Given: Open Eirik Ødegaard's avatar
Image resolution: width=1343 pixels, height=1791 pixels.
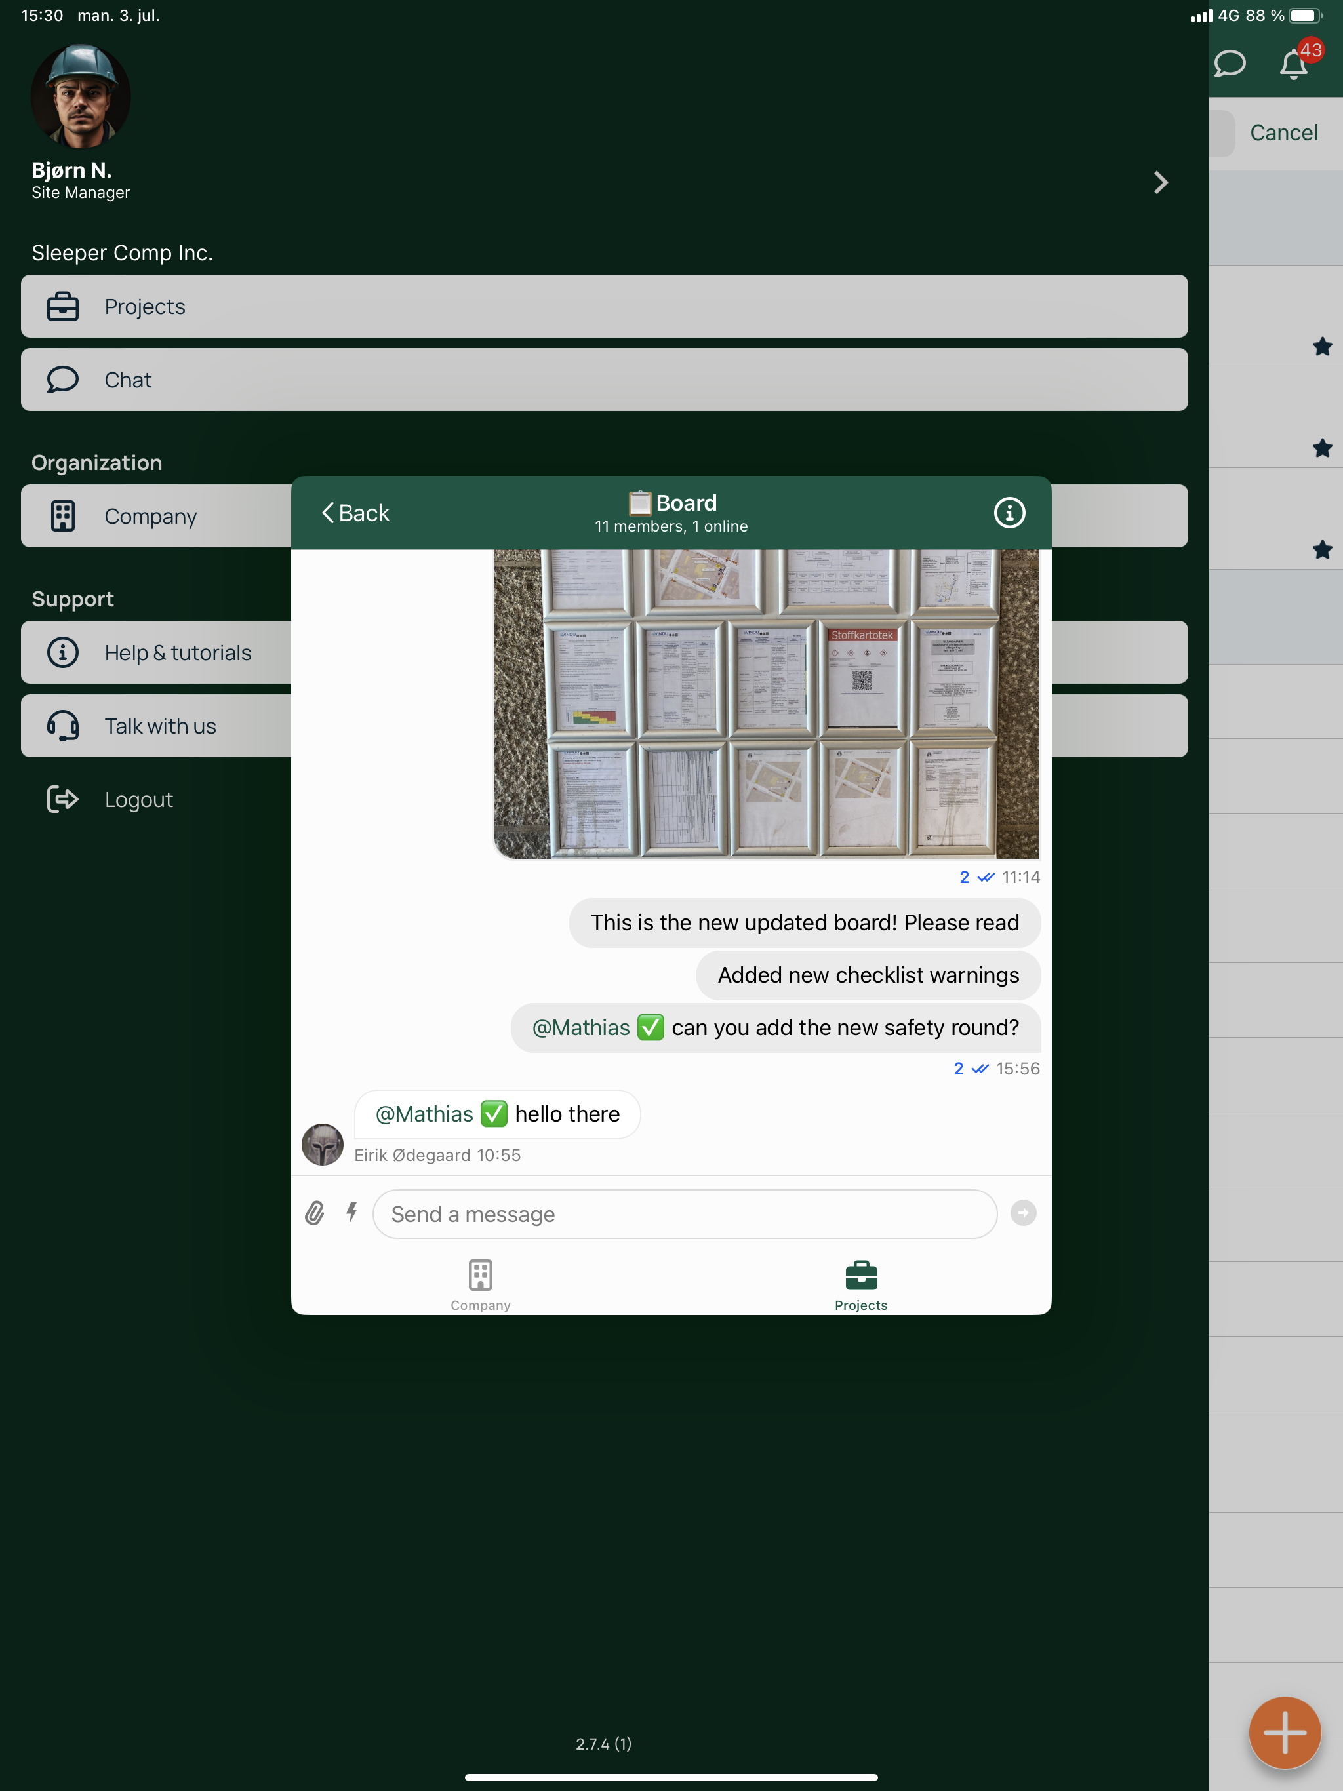Looking at the screenshot, I should tap(323, 1144).
